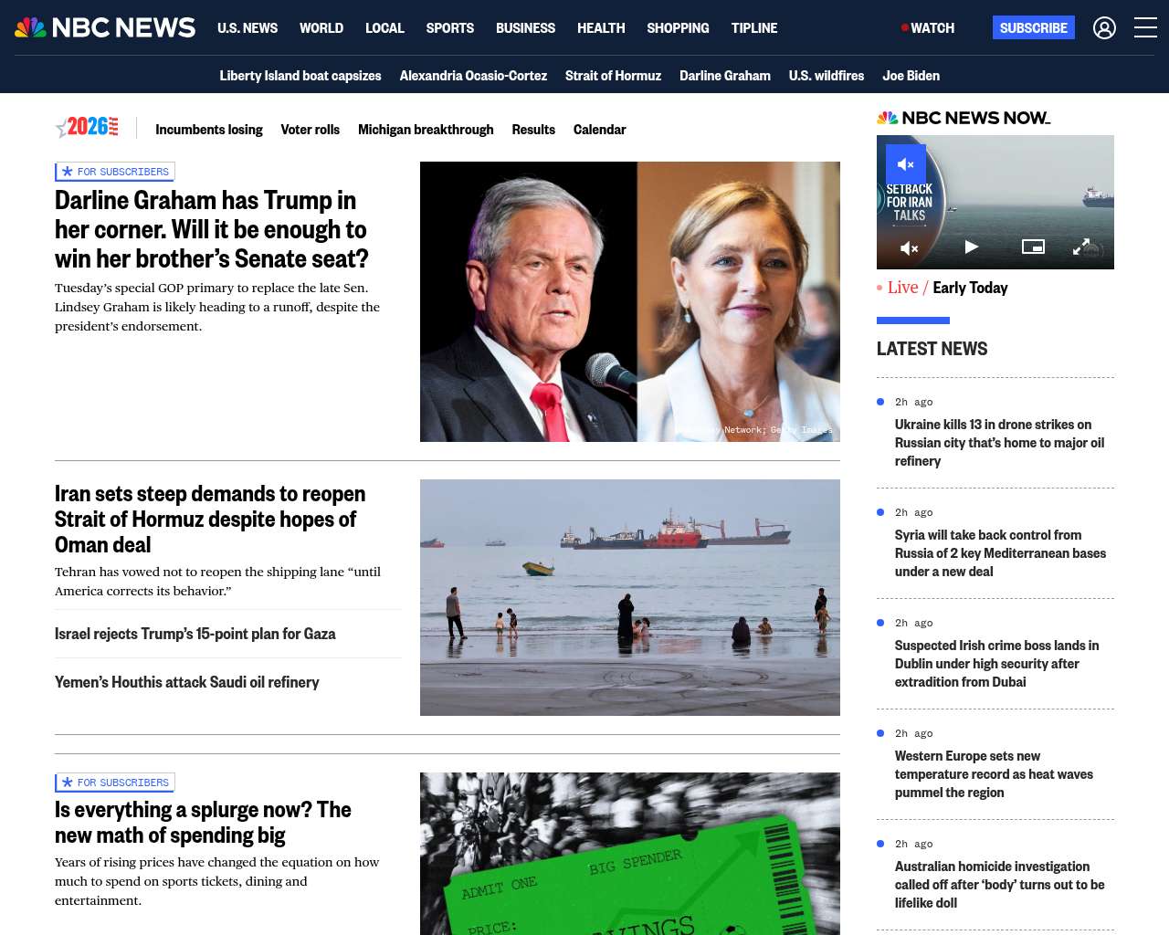Open the Liberty Island boat capsizes topic
1169x935 pixels.
[300, 76]
